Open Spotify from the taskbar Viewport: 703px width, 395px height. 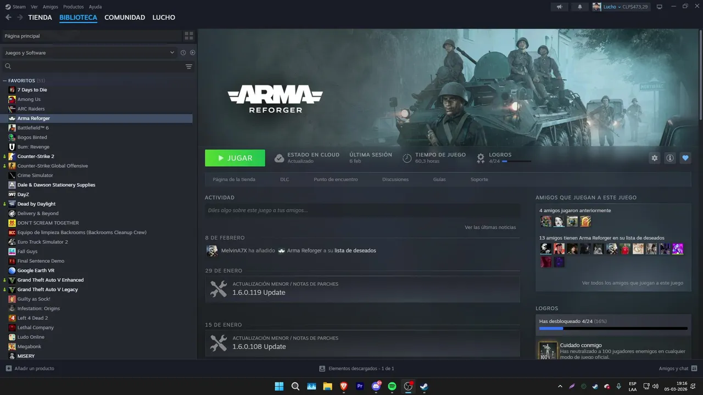tap(392, 386)
